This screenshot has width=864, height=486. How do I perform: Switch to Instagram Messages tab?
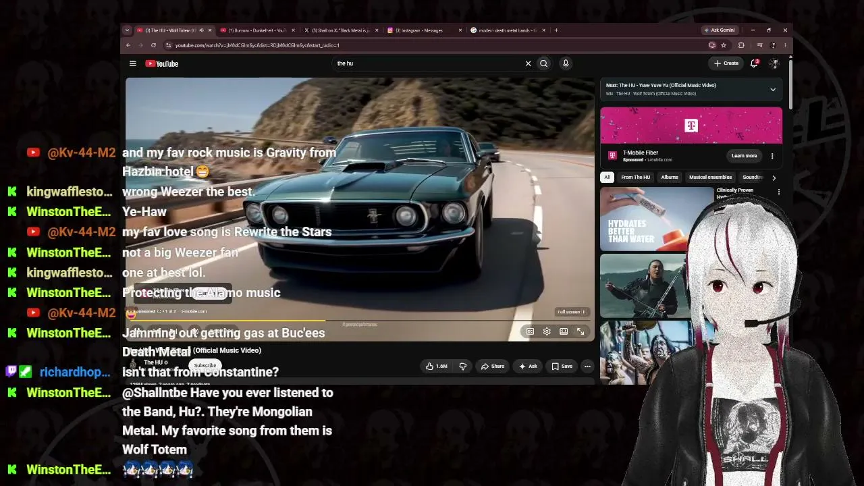tap(424, 30)
